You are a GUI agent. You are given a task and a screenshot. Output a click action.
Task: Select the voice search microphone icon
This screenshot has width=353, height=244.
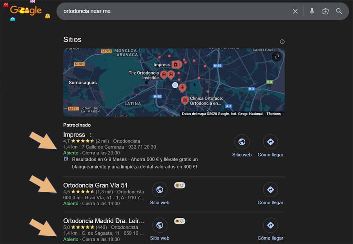pyautogui.click(x=312, y=11)
